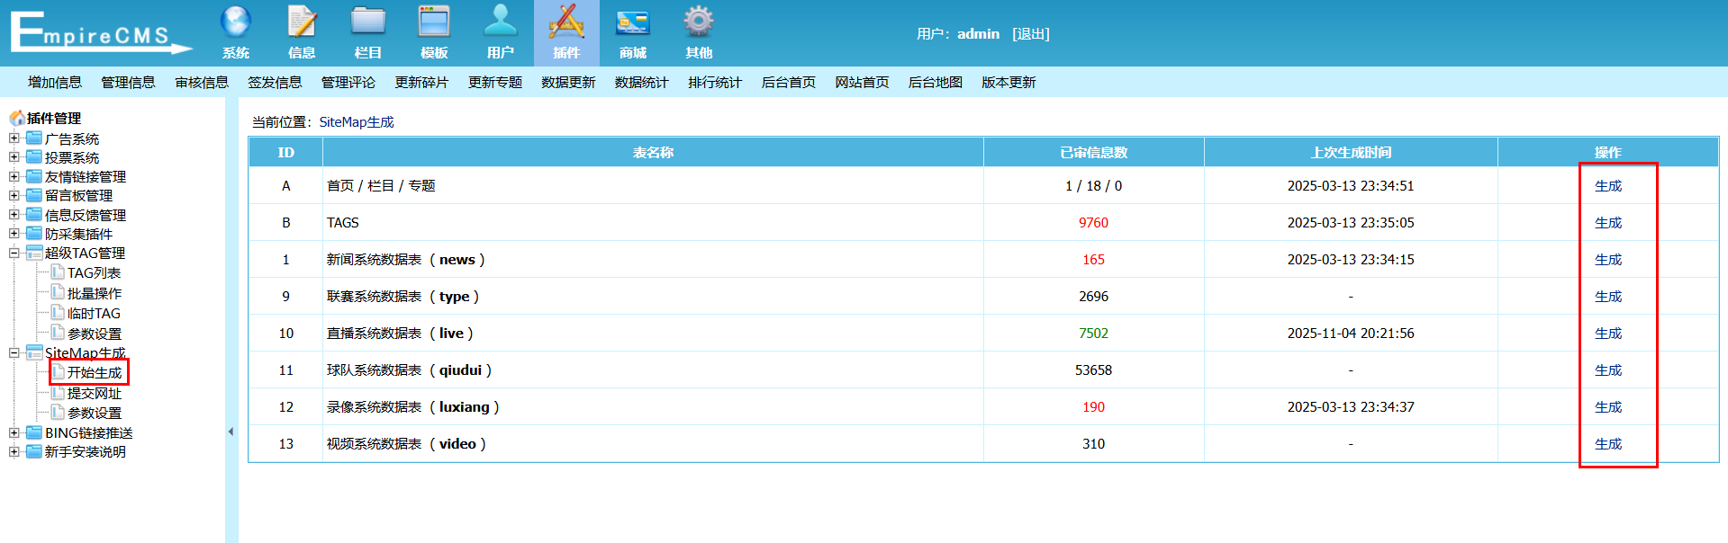The image size is (1728, 543).
Task: Open TAG列表 in the plugin tree
Action: (94, 273)
